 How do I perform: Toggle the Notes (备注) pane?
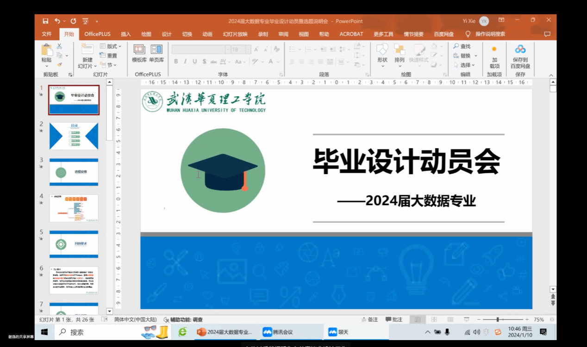click(x=369, y=320)
